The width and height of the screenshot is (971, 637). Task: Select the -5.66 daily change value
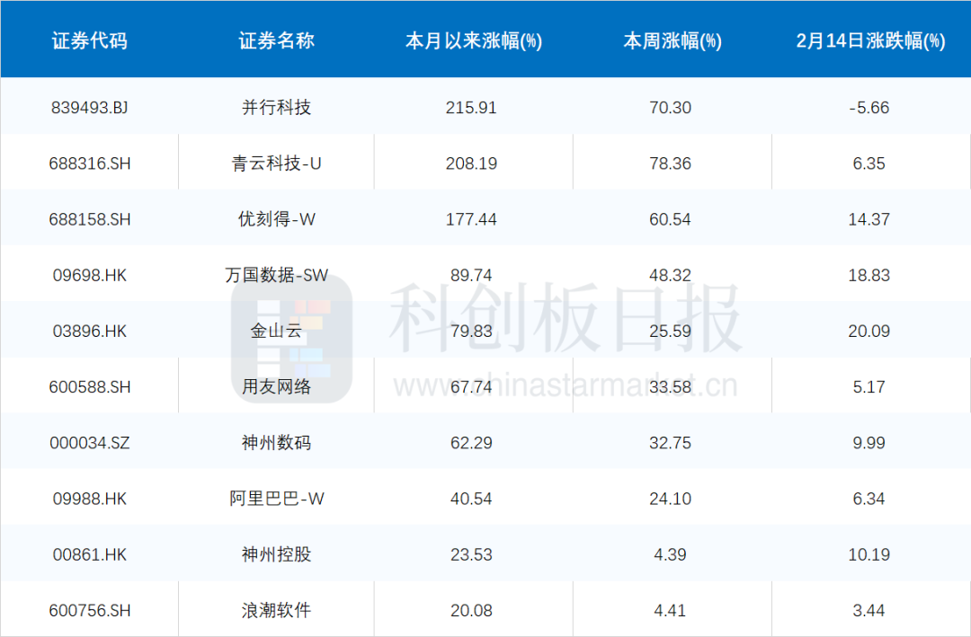pyautogui.click(x=869, y=108)
